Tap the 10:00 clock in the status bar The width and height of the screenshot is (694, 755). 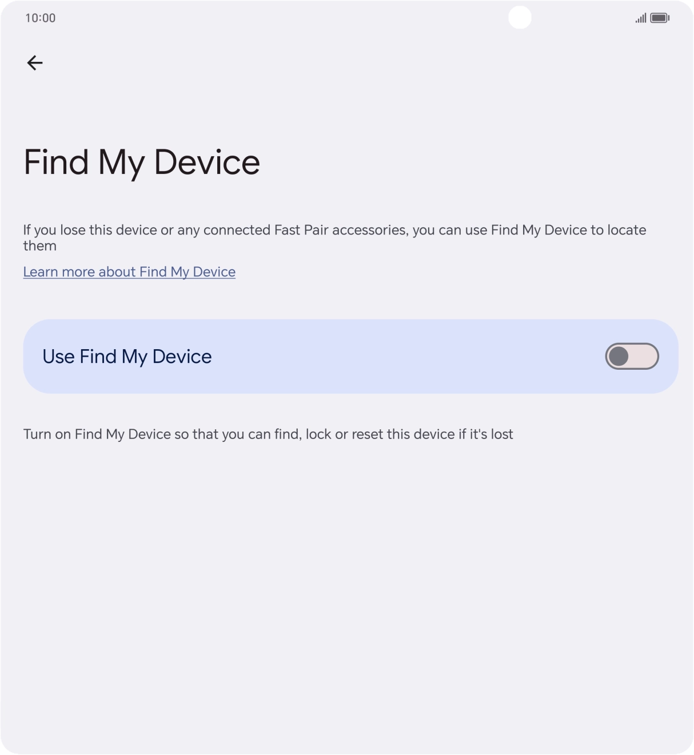pos(40,18)
